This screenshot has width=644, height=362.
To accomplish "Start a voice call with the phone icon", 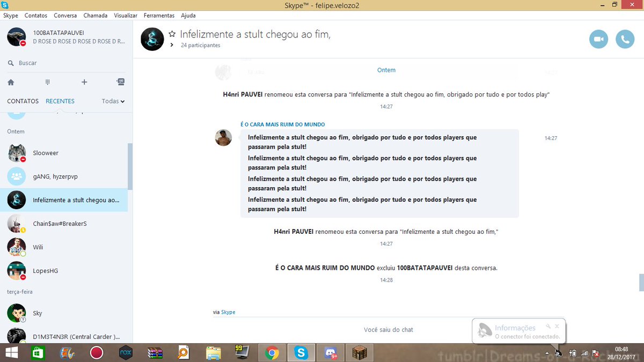I will click(625, 39).
